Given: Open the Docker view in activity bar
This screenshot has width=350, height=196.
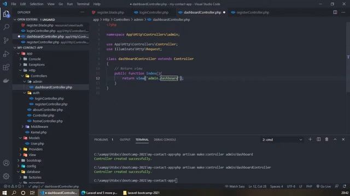Looking at the screenshot, I should point(6,81).
